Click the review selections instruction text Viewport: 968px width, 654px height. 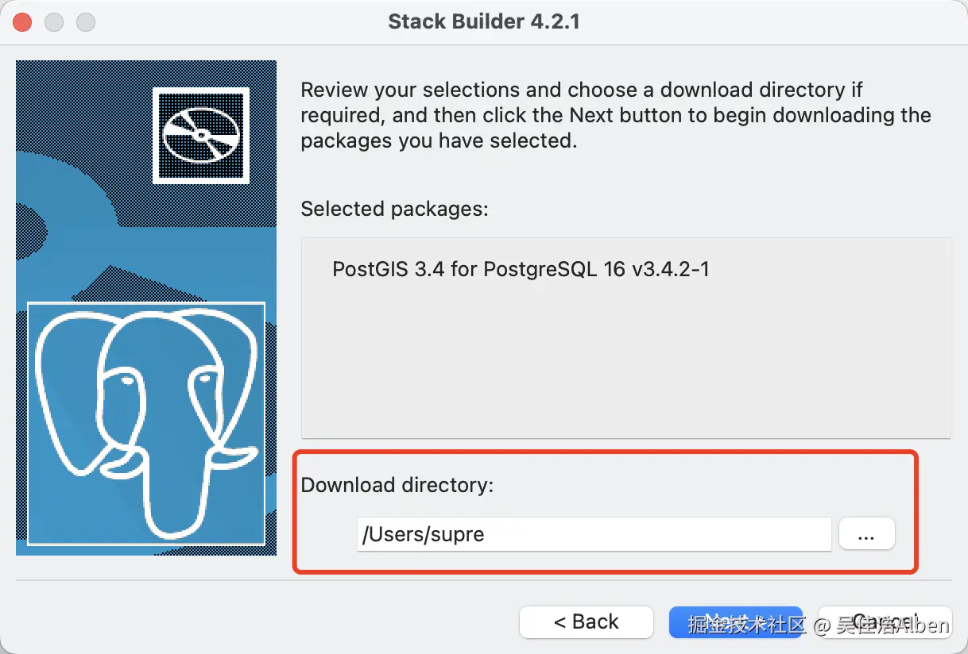pyautogui.click(x=616, y=115)
